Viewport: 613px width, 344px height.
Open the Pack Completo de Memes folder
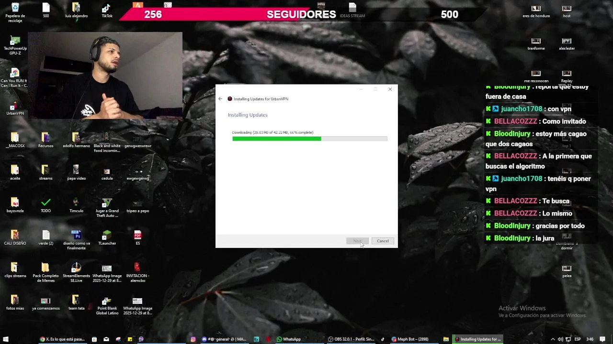click(45, 273)
